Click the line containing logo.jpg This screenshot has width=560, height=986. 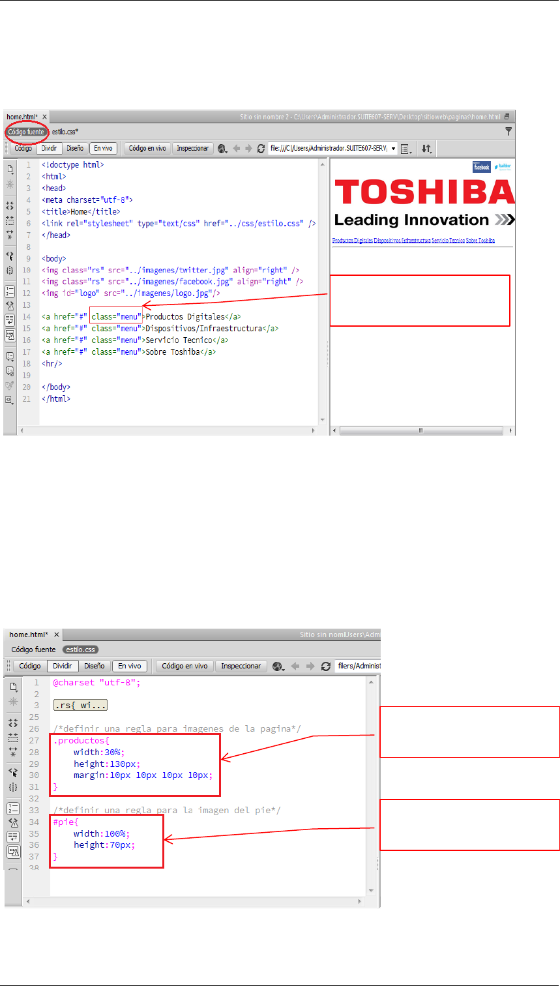click(x=131, y=293)
